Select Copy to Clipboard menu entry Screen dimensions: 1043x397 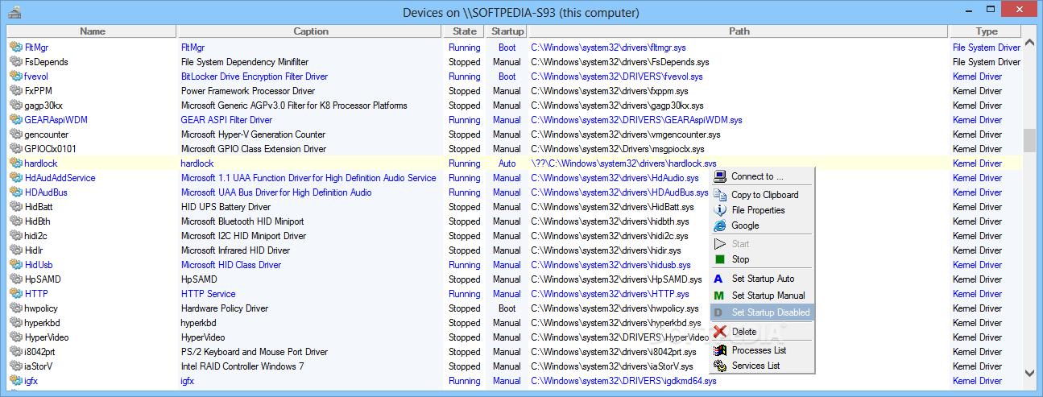pos(762,195)
